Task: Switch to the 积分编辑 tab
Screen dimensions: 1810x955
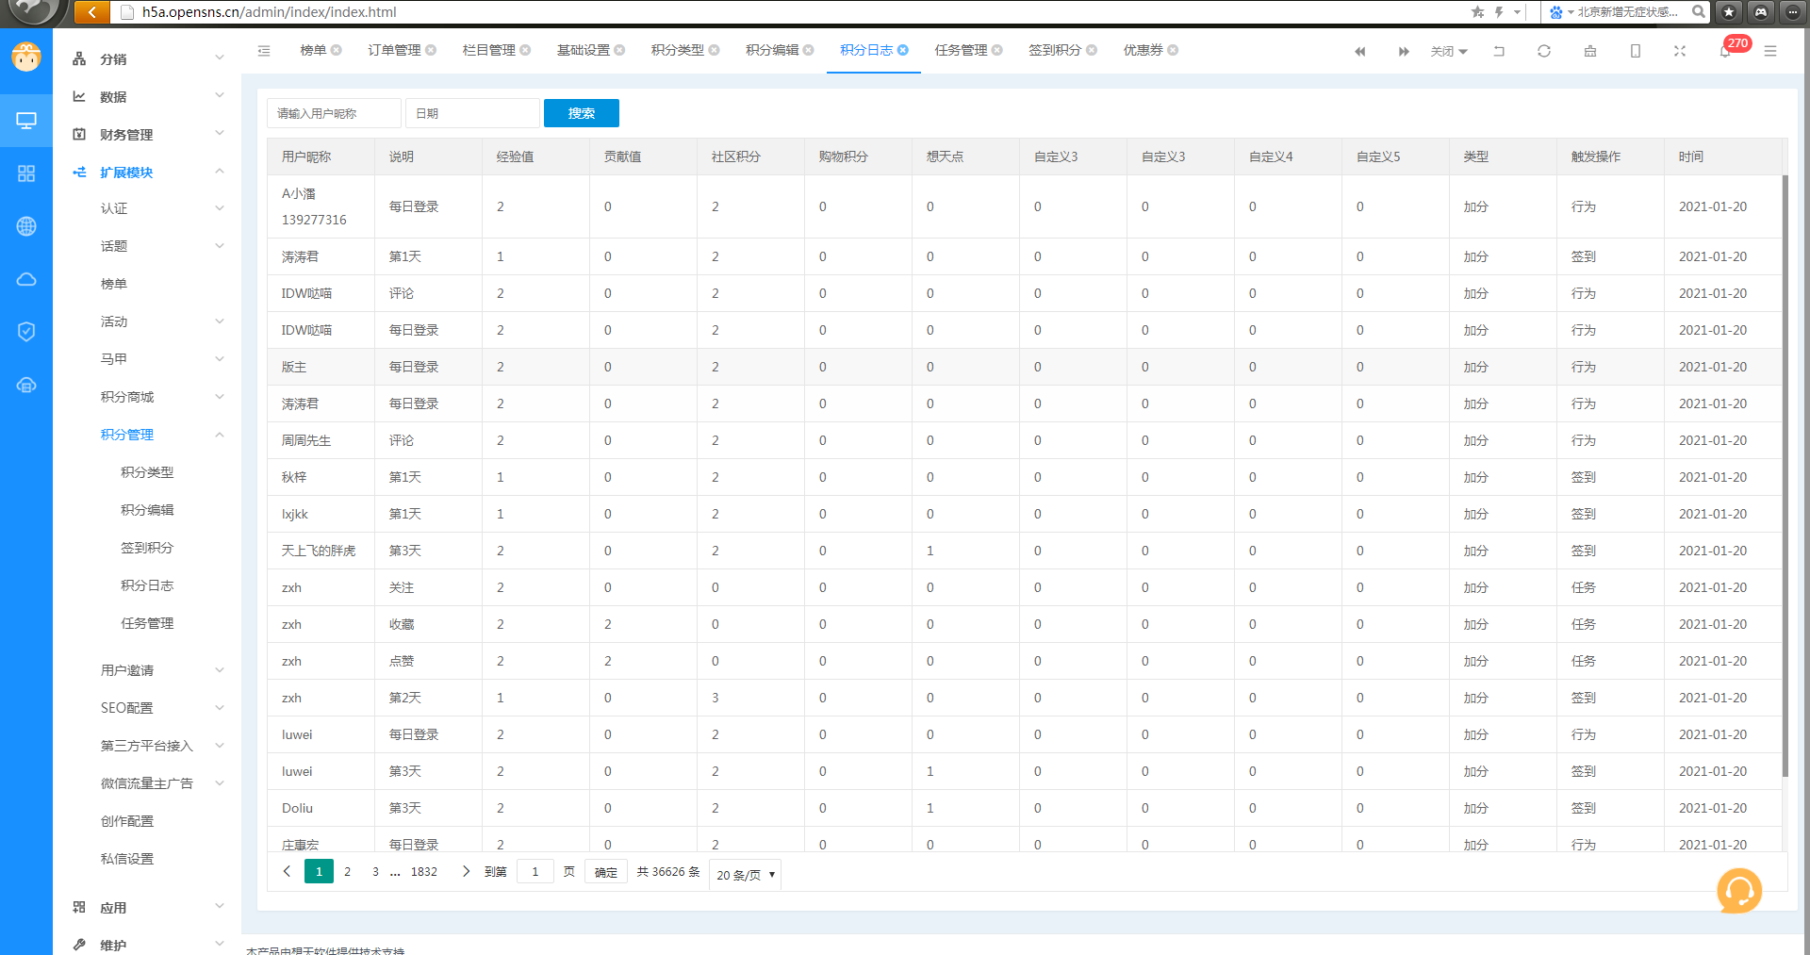Action: coord(772,50)
